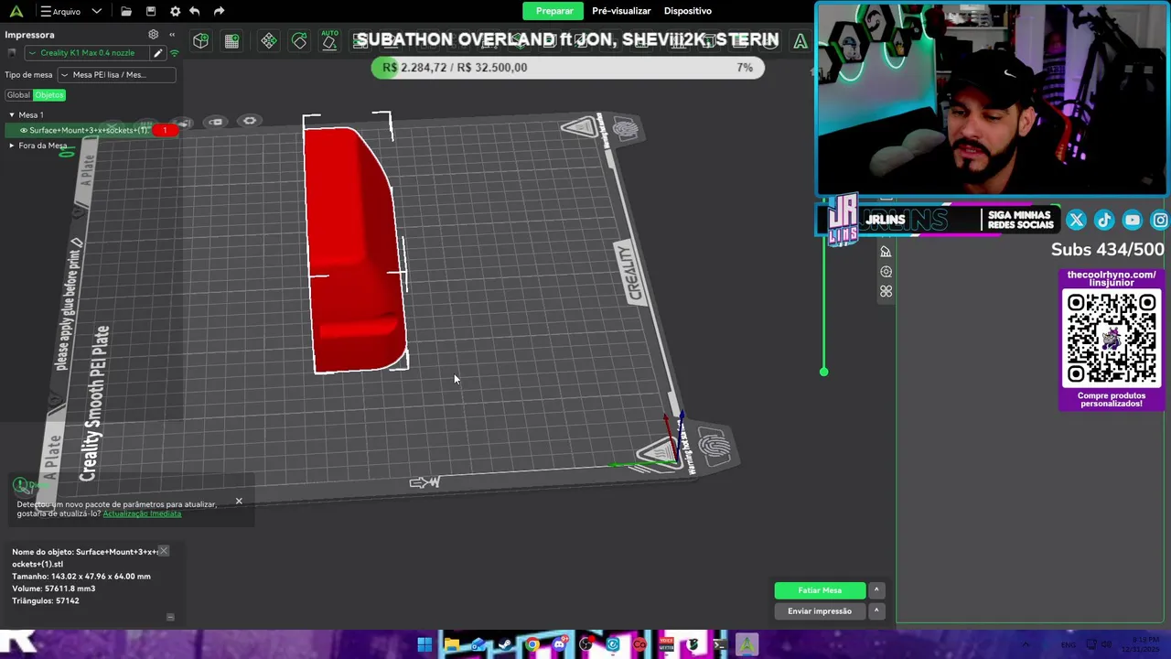
Task: Click the AUTO orientation icon
Action: (x=329, y=40)
